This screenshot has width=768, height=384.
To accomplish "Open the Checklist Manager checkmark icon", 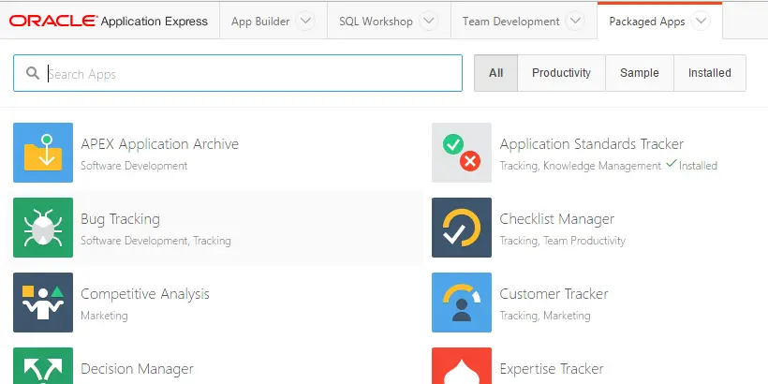I will pyautogui.click(x=462, y=228).
